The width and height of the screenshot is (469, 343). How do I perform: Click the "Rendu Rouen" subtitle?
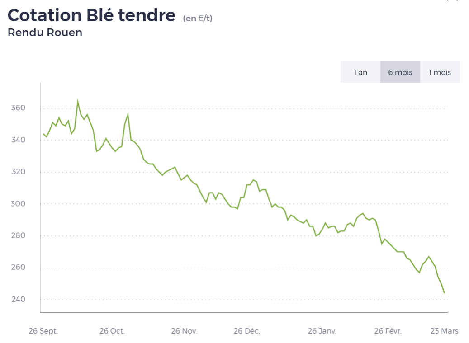46,33
